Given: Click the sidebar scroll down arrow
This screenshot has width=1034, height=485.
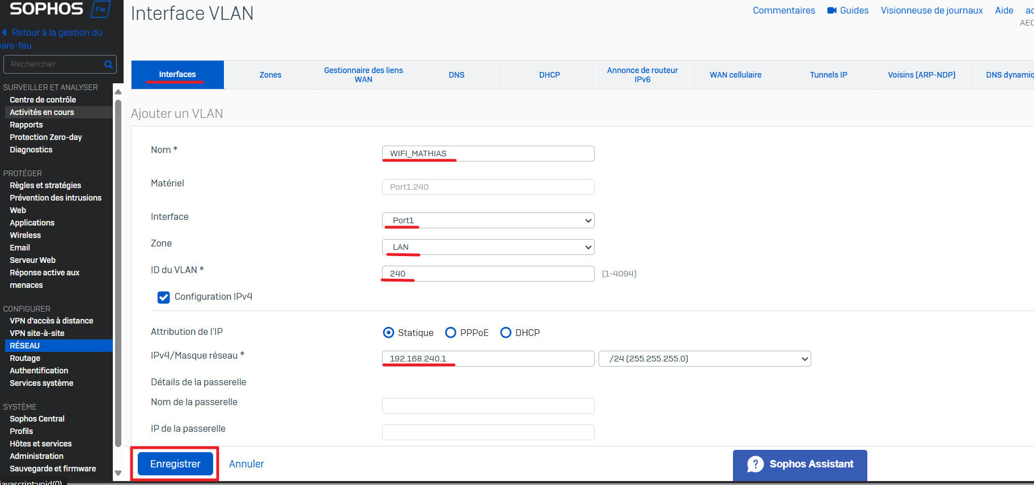Looking at the screenshot, I should pyautogui.click(x=118, y=473).
